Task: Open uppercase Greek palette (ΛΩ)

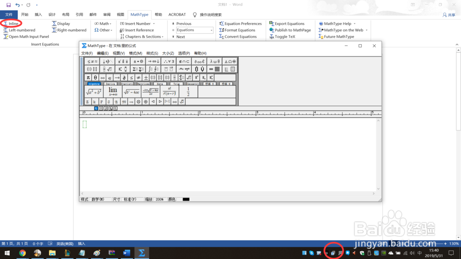Action: 230,61
